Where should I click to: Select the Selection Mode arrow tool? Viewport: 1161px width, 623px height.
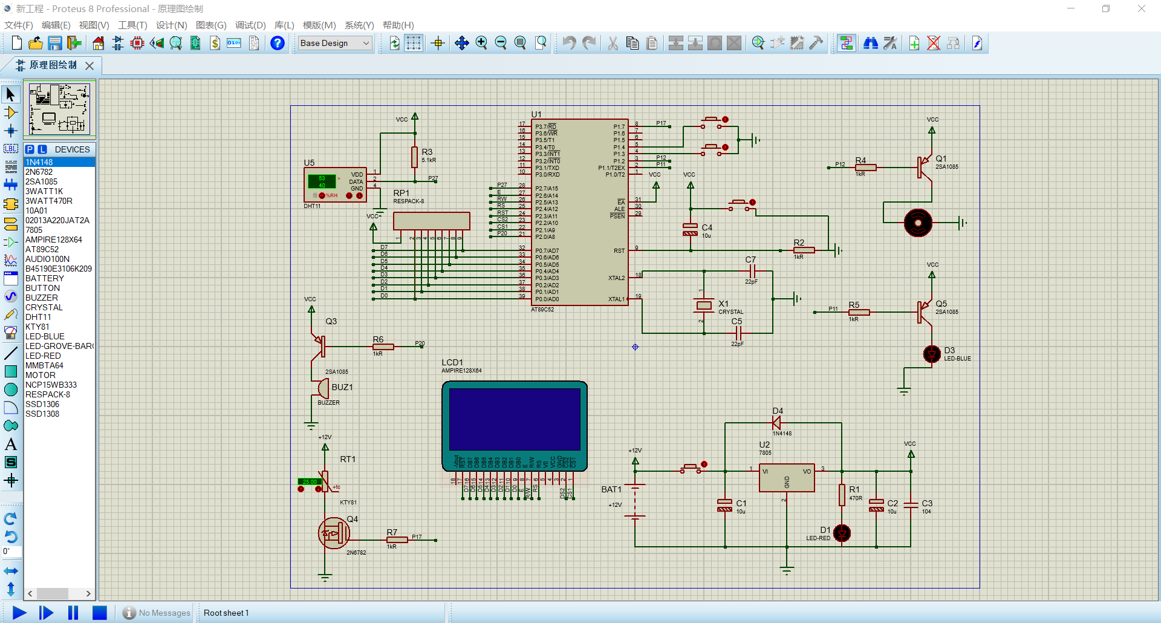11,94
